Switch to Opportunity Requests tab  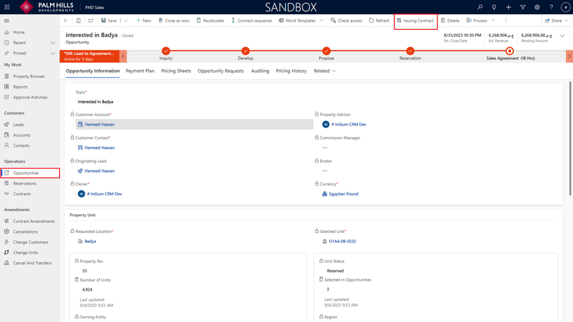[220, 71]
